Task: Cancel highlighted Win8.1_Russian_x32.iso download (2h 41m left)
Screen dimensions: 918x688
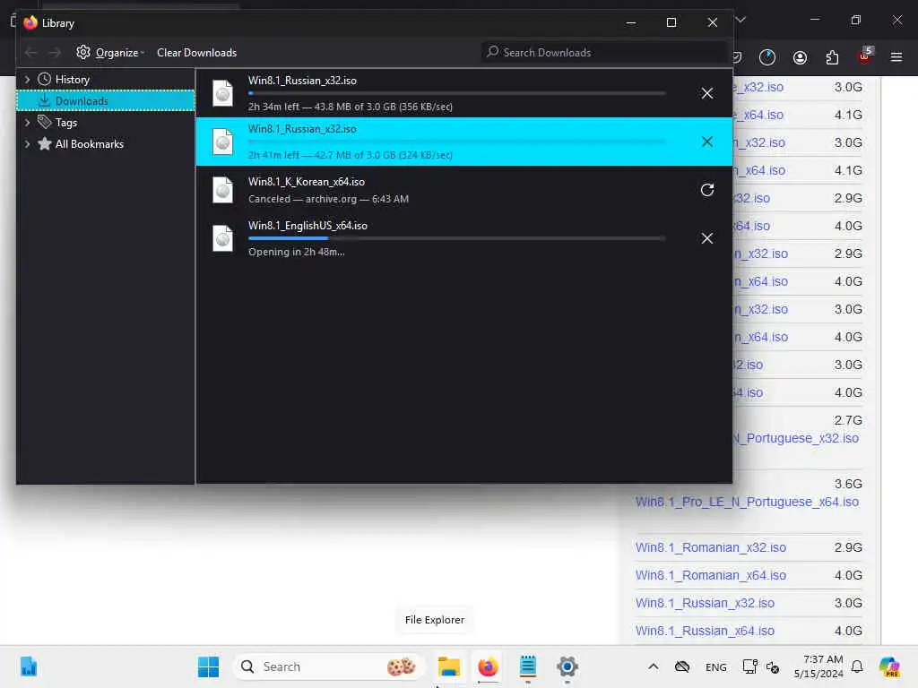Action: 707,142
